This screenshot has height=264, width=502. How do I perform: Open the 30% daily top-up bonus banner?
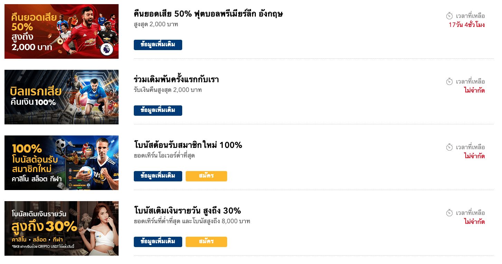coord(61,228)
